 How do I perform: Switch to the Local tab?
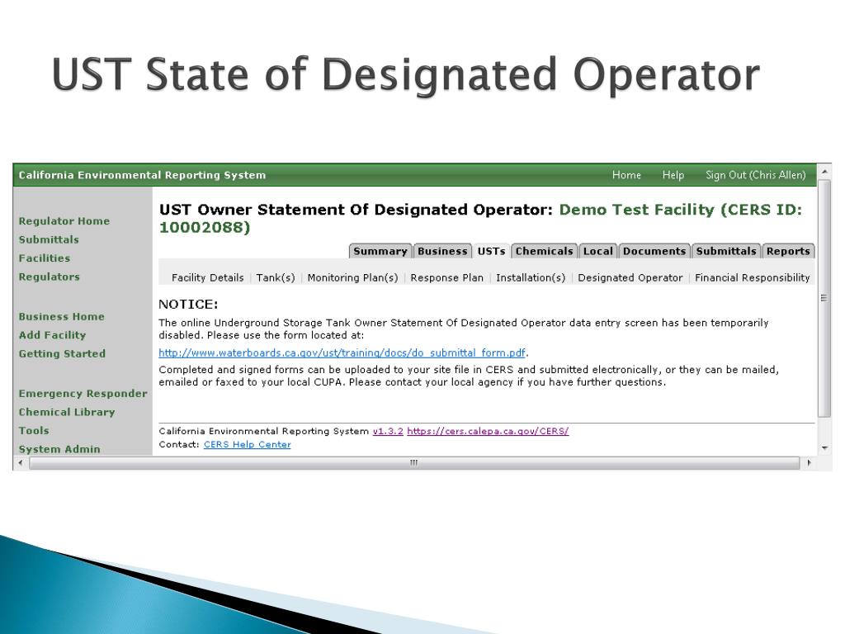pyautogui.click(x=597, y=251)
